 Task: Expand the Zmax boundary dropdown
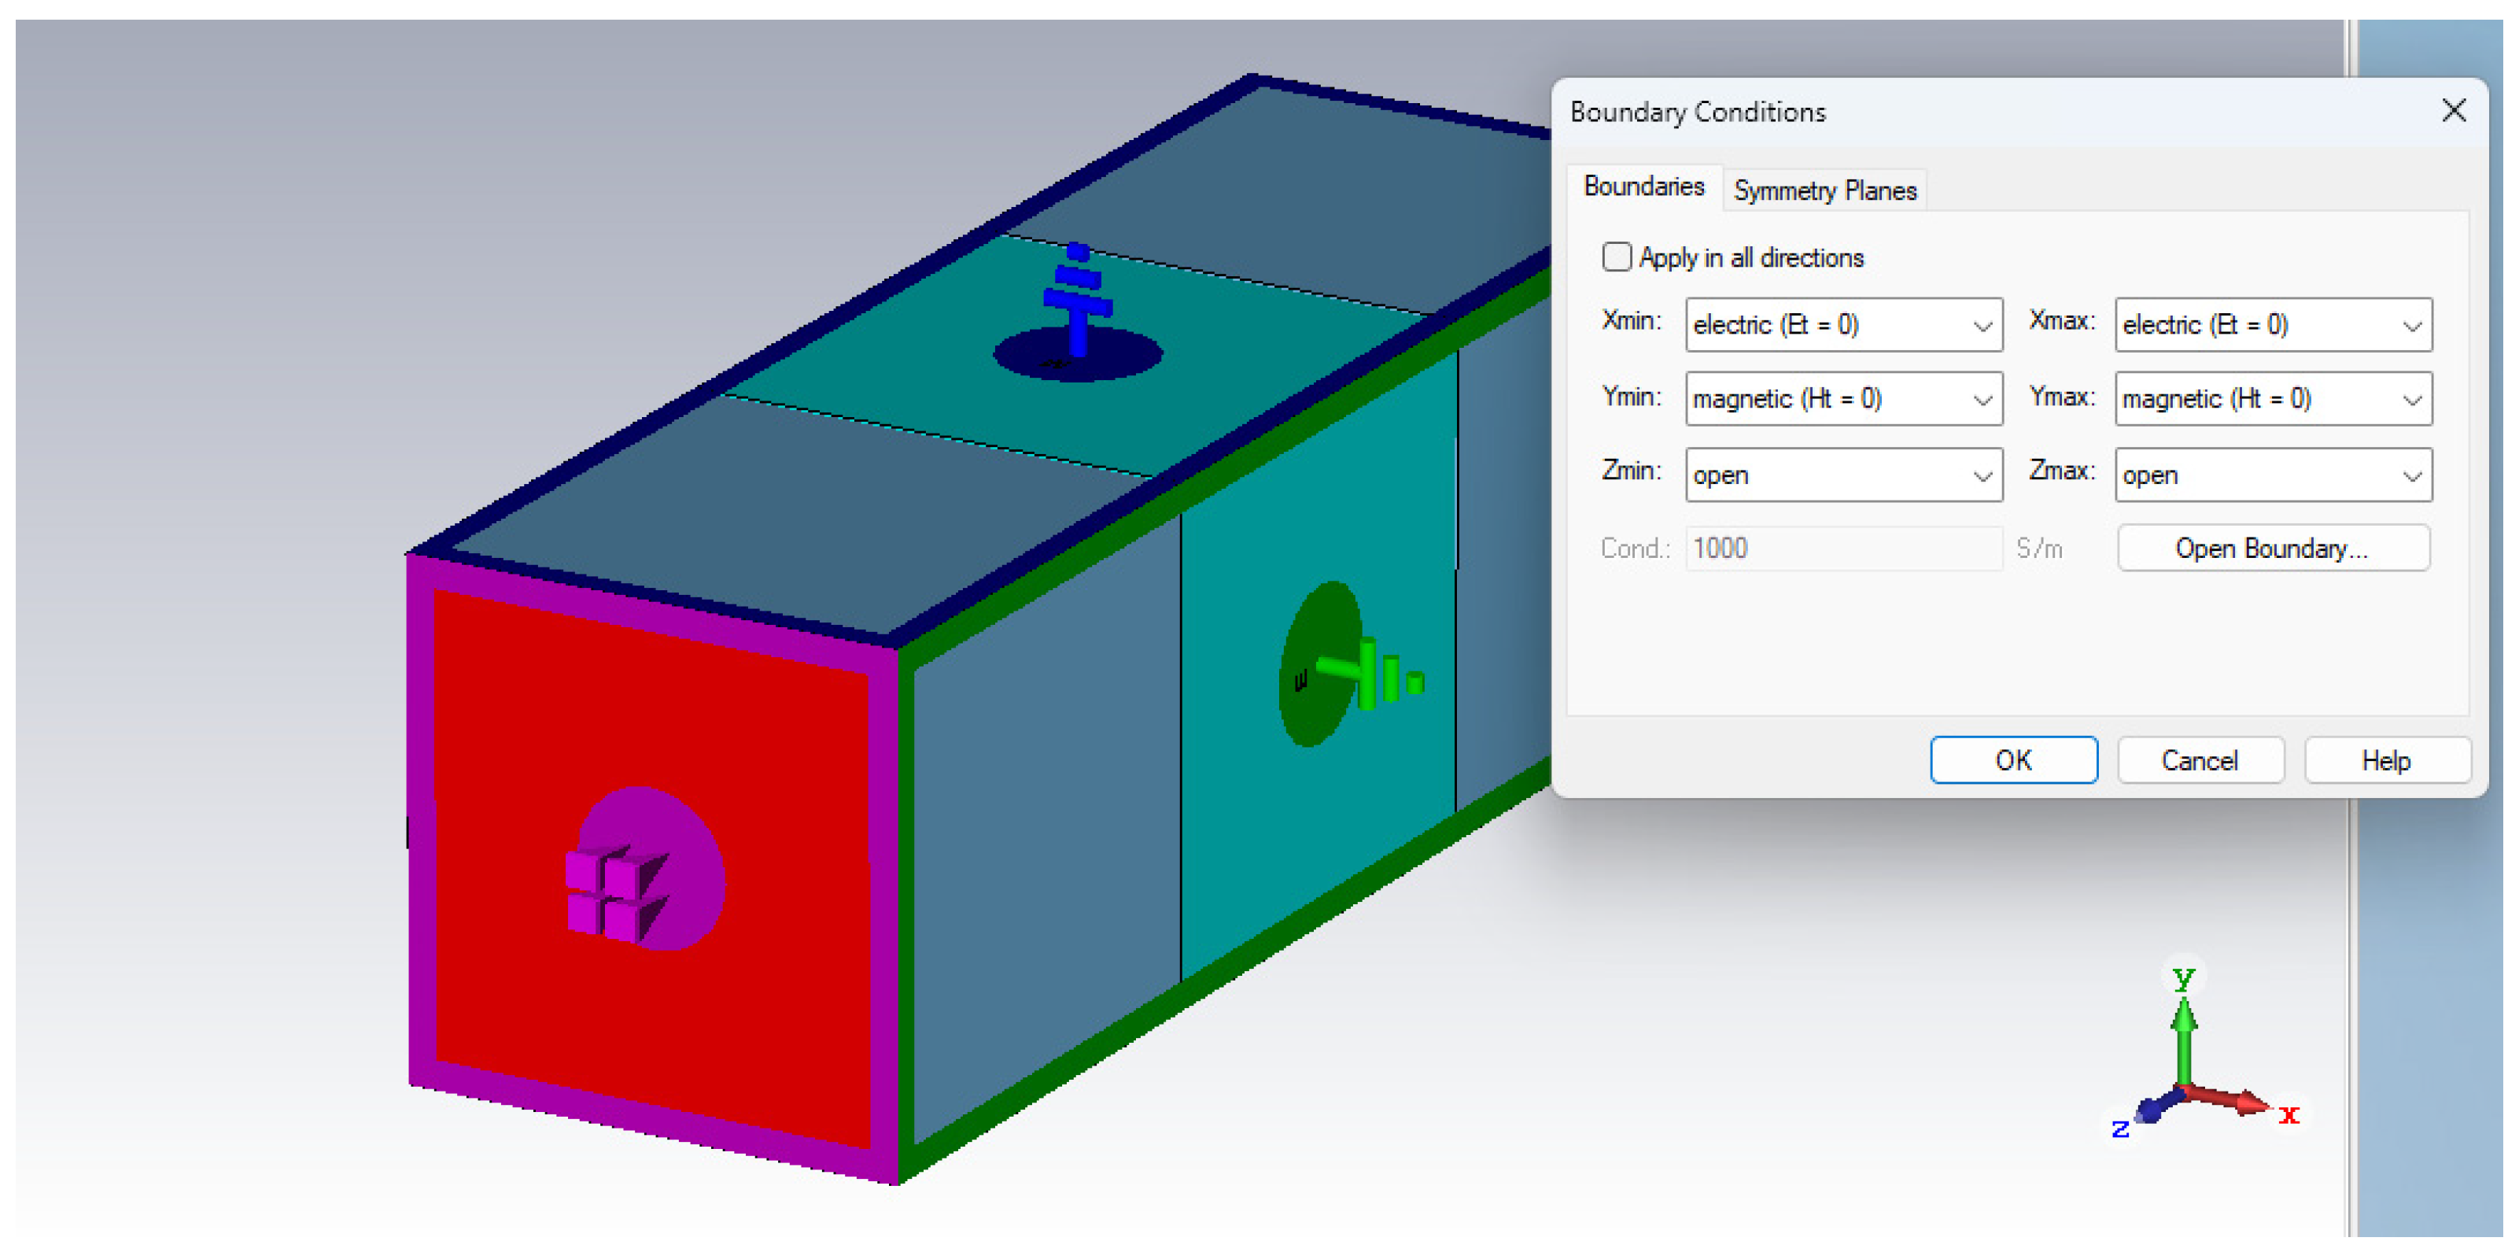point(2273,475)
